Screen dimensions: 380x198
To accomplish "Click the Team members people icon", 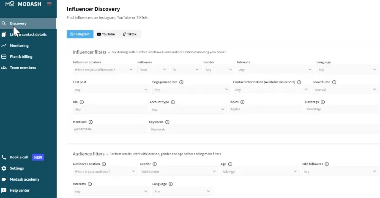I will [x=4, y=68].
